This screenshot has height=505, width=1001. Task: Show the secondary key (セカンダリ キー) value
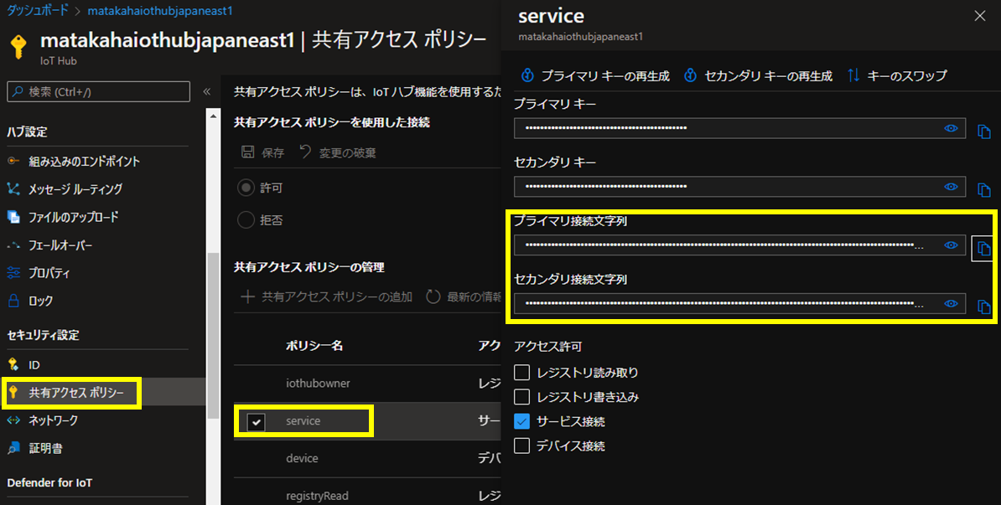coord(951,187)
